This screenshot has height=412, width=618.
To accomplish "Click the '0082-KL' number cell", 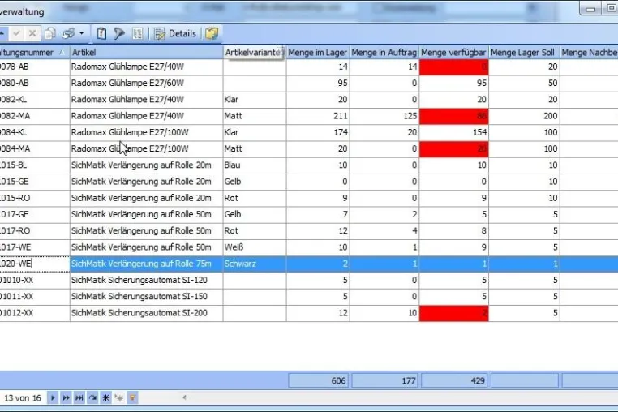I will click(x=35, y=100).
